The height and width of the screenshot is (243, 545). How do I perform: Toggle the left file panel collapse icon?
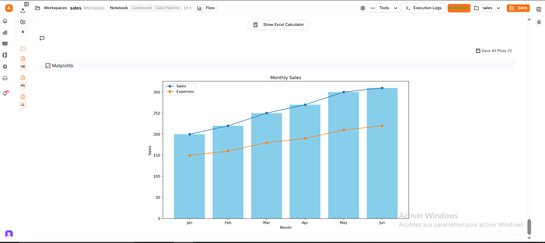click(26, 4)
